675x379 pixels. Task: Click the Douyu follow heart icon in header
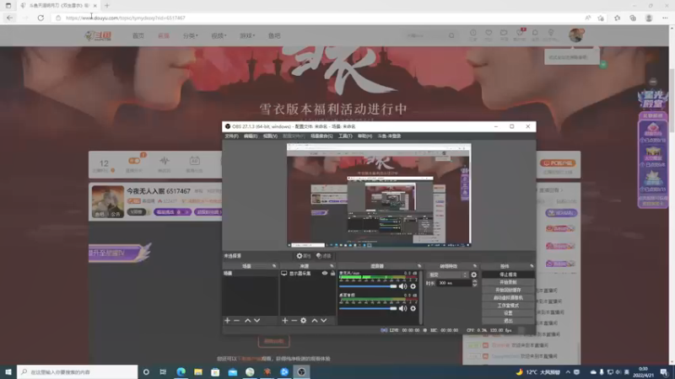pos(489,35)
